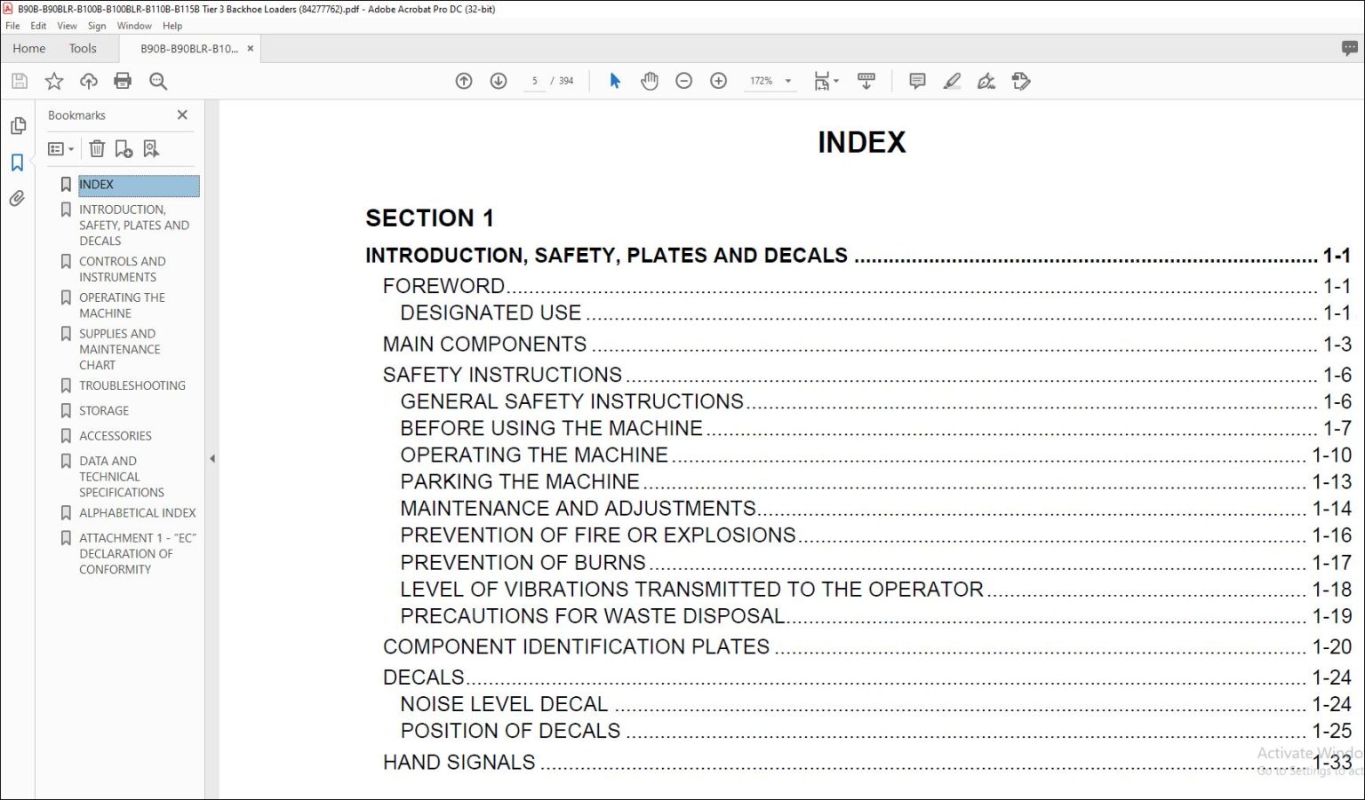Click the scrolling mode icon
The image size is (1365, 800).
[866, 81]
